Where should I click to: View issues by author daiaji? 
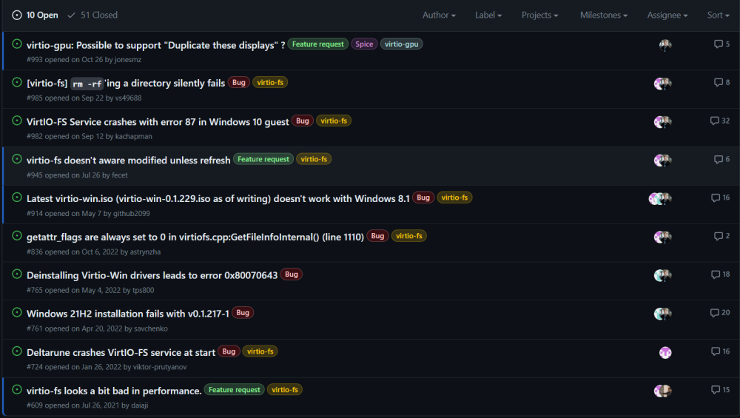tap(140, 405)
